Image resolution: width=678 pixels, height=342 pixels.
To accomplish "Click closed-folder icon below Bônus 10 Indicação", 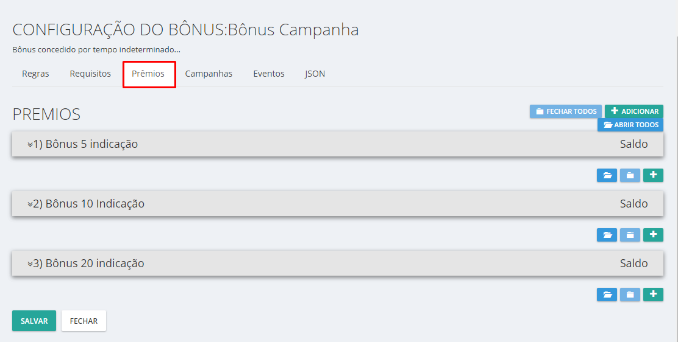I will (630, 235).
